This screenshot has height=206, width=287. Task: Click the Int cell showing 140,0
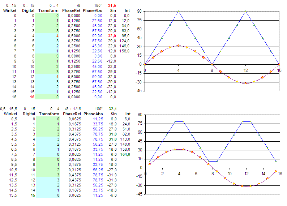(x=125, y=144)
